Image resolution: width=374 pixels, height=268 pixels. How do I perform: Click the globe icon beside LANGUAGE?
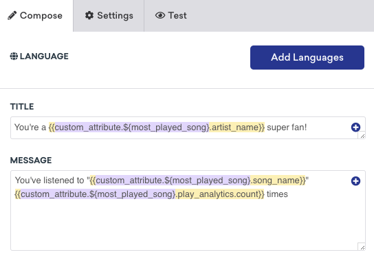tap(14, 56)
